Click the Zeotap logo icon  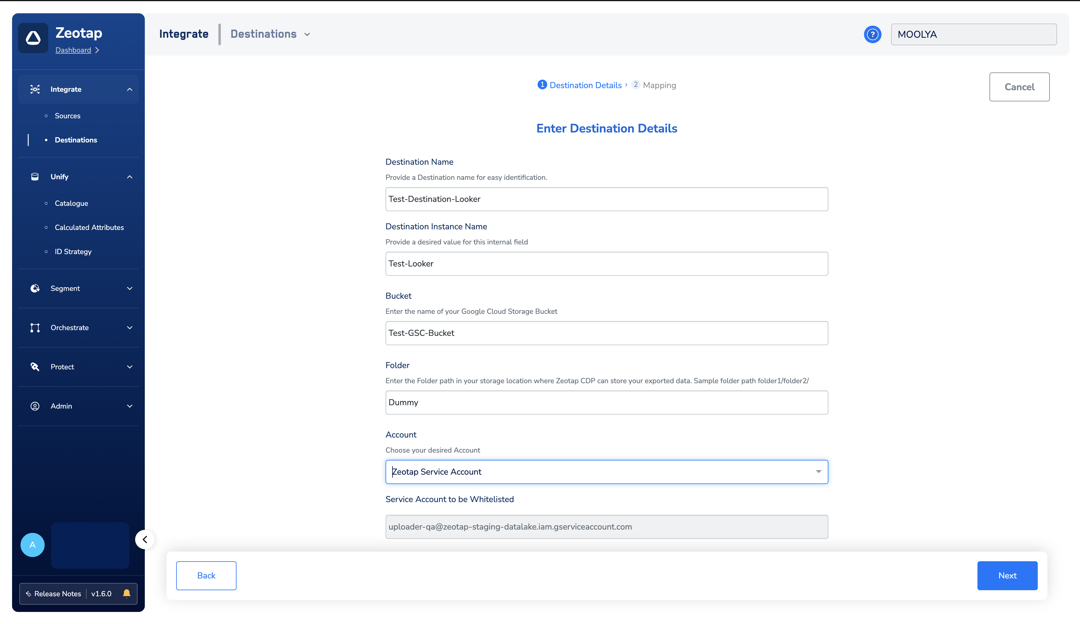(33, 38)
